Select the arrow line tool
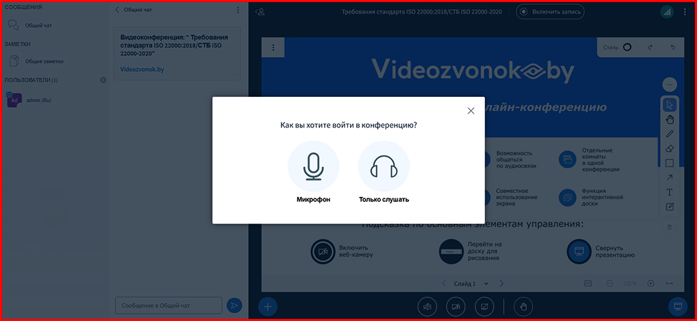Viewport: 697px width, 321px height. click(670, 178)
